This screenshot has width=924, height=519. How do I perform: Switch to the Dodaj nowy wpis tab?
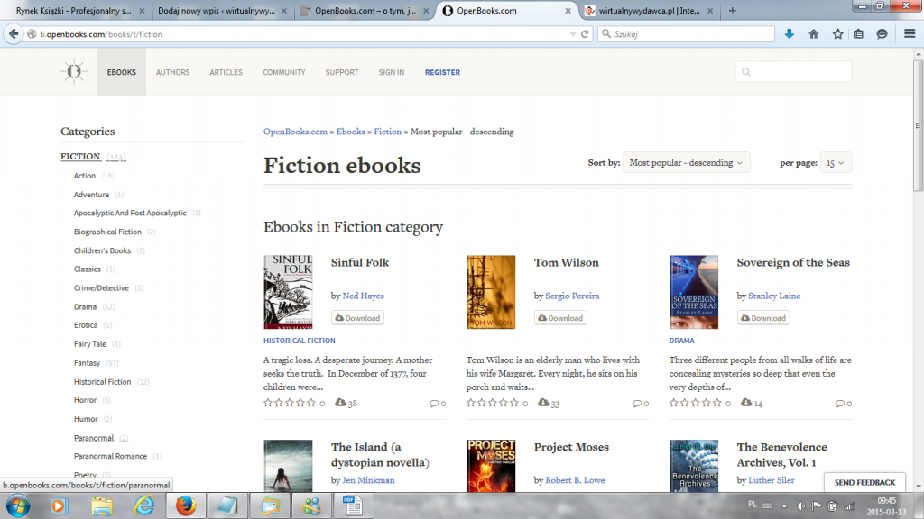217,11
